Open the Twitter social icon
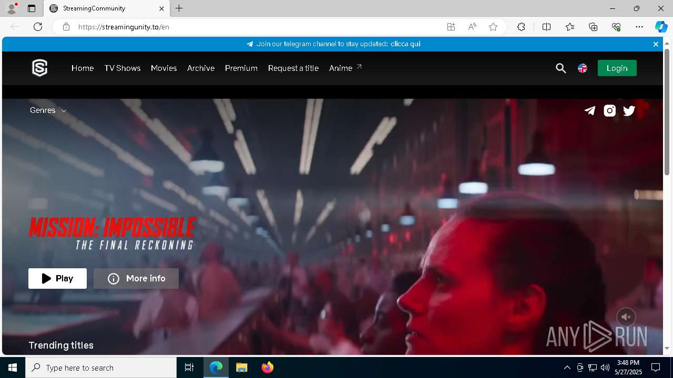673x378 pixels. tap(629, 110)
